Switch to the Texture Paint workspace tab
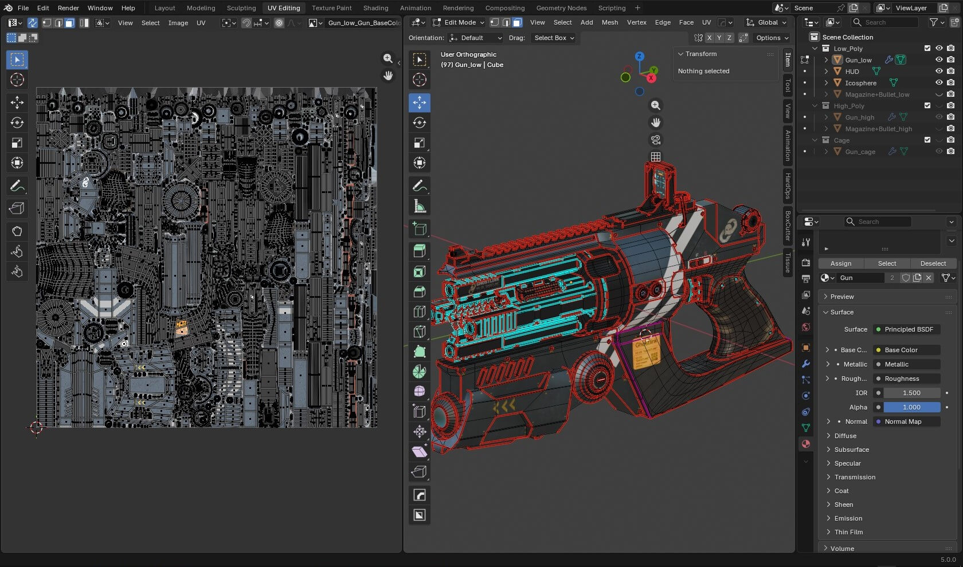Image resolution: width=963 pixels, height=567 pixels. (332, 8)
